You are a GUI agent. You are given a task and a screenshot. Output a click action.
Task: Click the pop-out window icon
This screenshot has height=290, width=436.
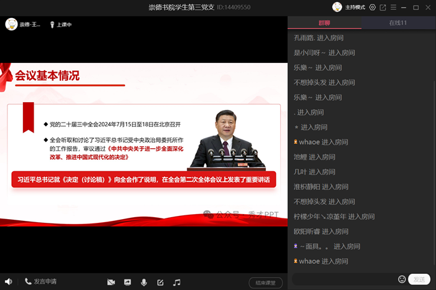(383, 7)
